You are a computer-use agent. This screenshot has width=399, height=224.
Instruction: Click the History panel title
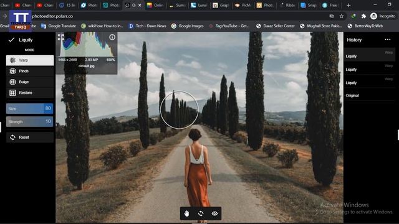point(354,40)
